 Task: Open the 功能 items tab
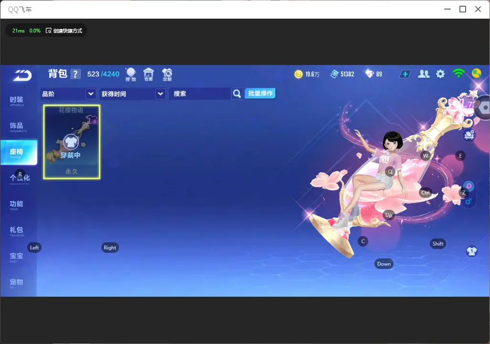[x=17, y=205]
